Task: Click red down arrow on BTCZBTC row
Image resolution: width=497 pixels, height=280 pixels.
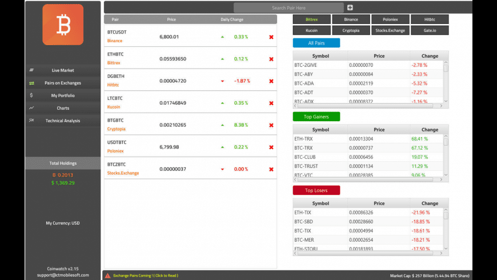Action: [223, 169]
